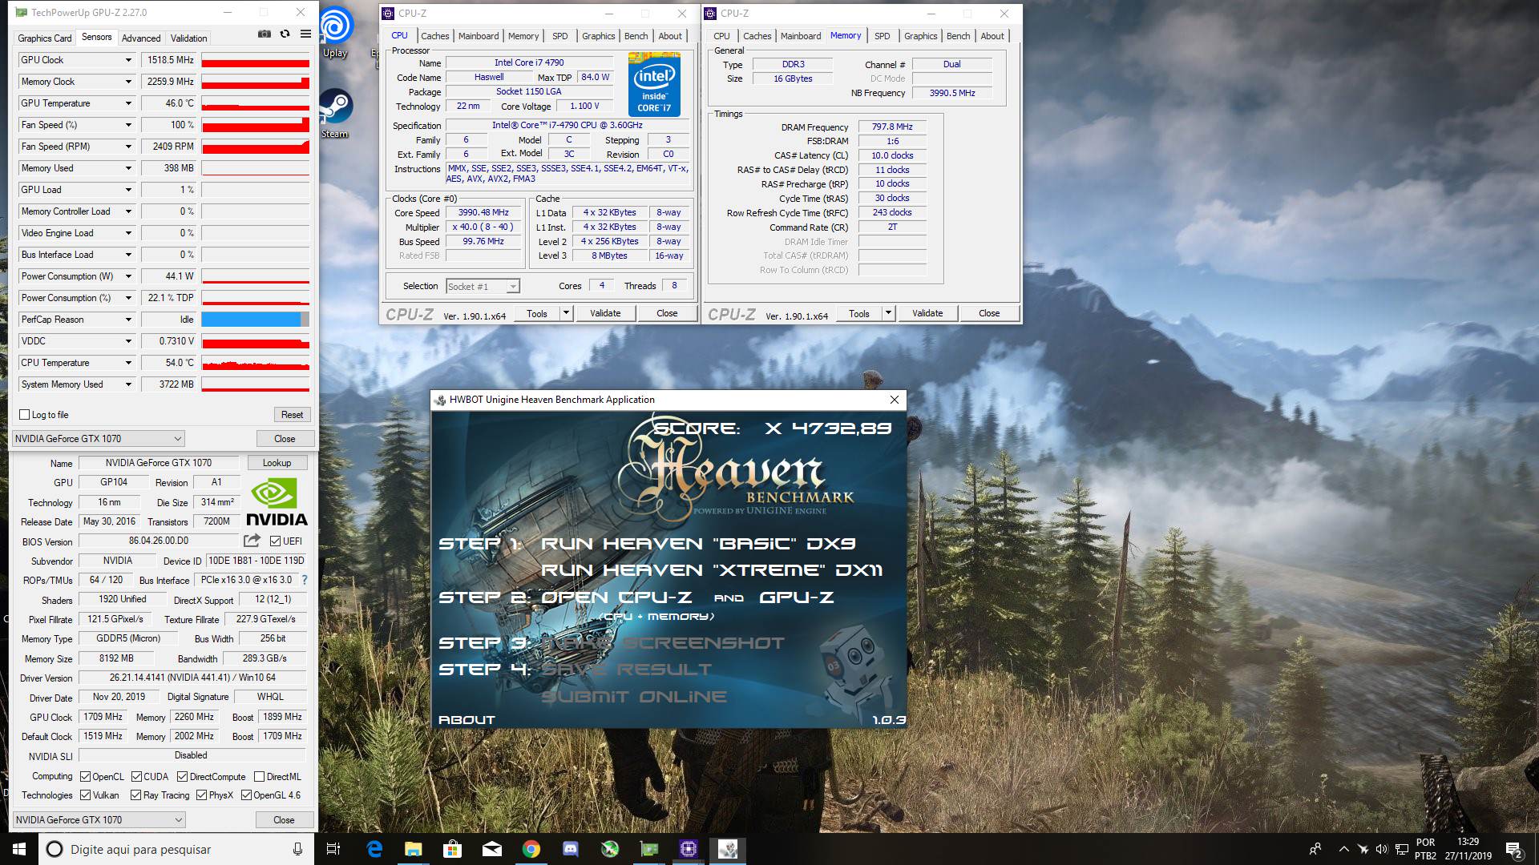The width and height of the screenshot is (1539, 865).
Task: Open SPD tab in CPU-Z Memory window
Action: click(x=882, y=36)
